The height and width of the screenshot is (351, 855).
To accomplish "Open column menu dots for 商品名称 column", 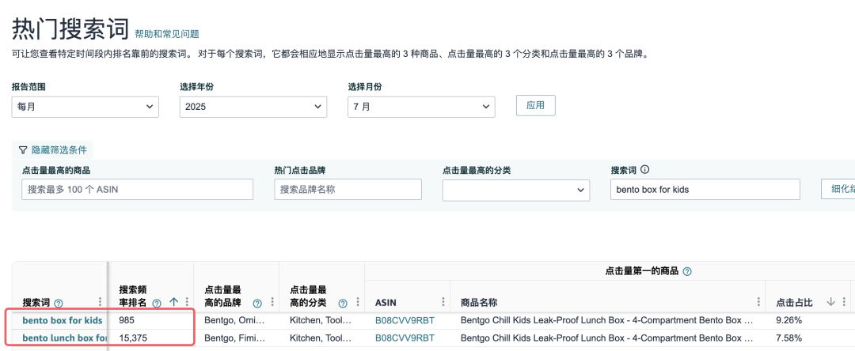I will (x=758, y=302).
